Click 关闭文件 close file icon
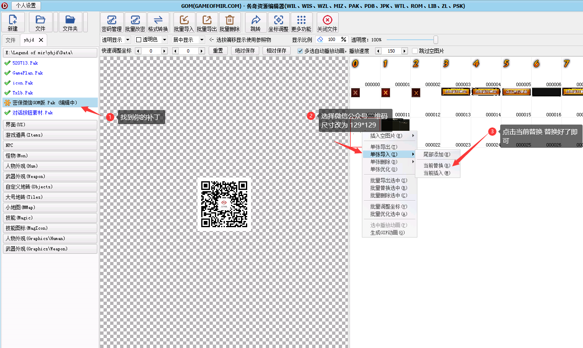 point(328,22)
